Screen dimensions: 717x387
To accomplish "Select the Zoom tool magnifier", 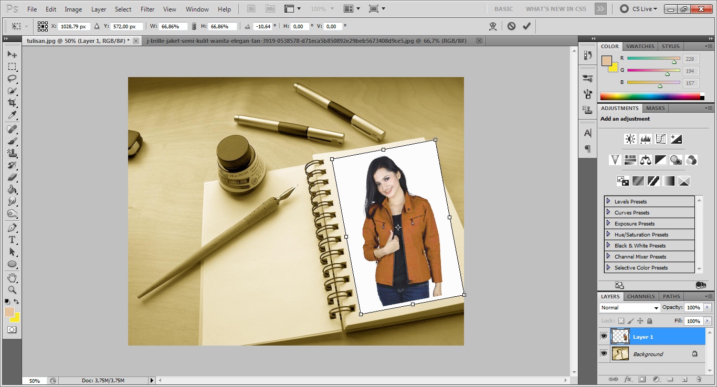I will 12,289.
